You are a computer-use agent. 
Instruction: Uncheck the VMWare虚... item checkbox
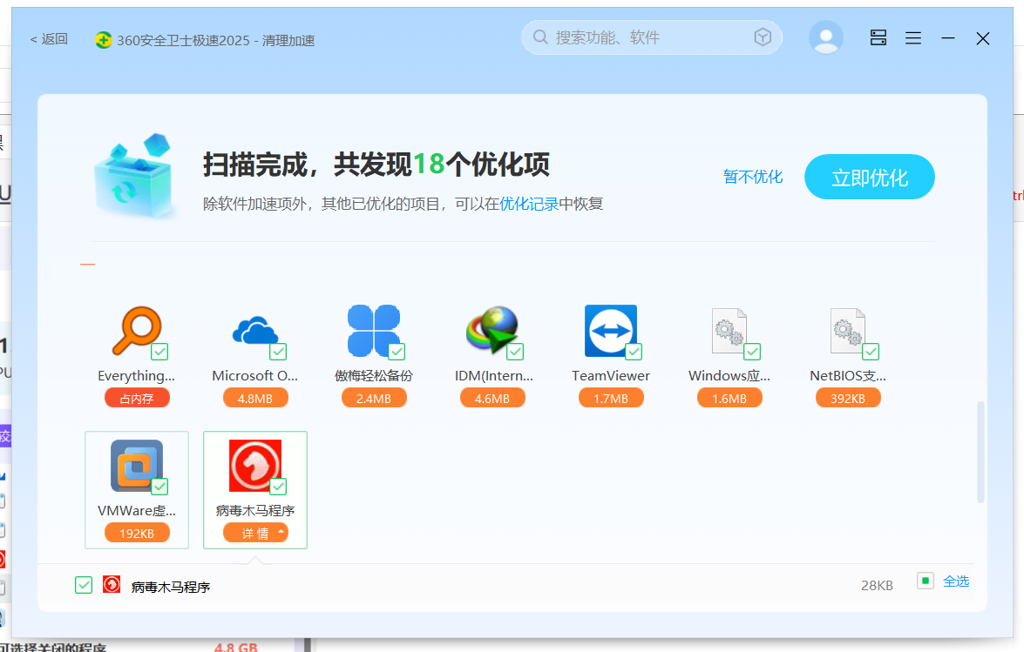tap(159, 487)
